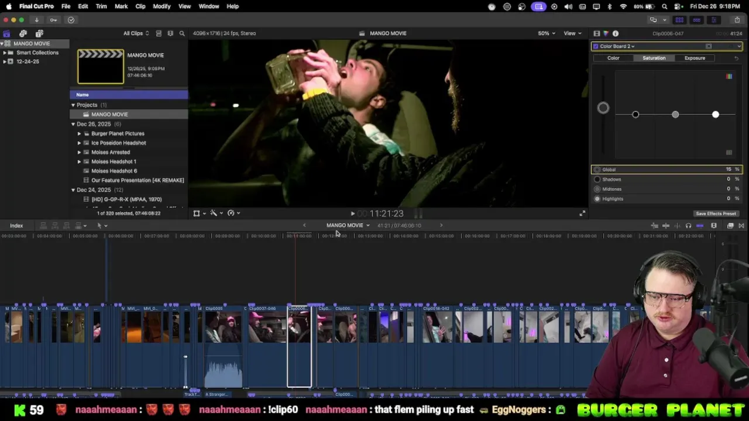
Task: Open the Color Board 2 correction dropdown
Action: click(617, 46)
